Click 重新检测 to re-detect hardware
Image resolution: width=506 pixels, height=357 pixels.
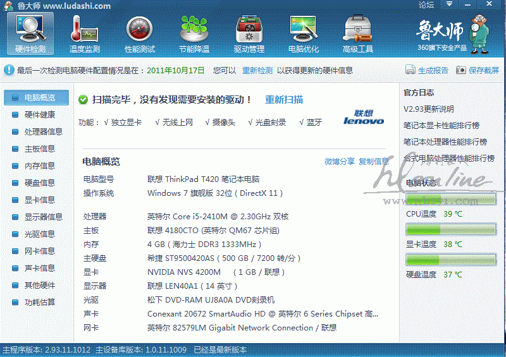pyautogui.click(x=257, y=70)
